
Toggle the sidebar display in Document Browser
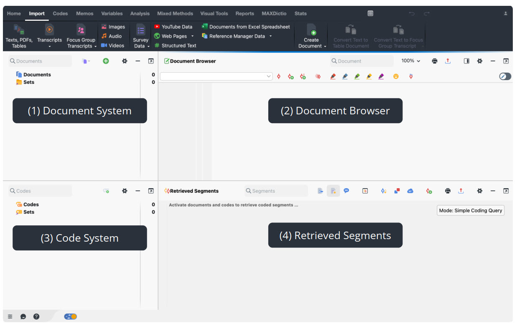466,61
